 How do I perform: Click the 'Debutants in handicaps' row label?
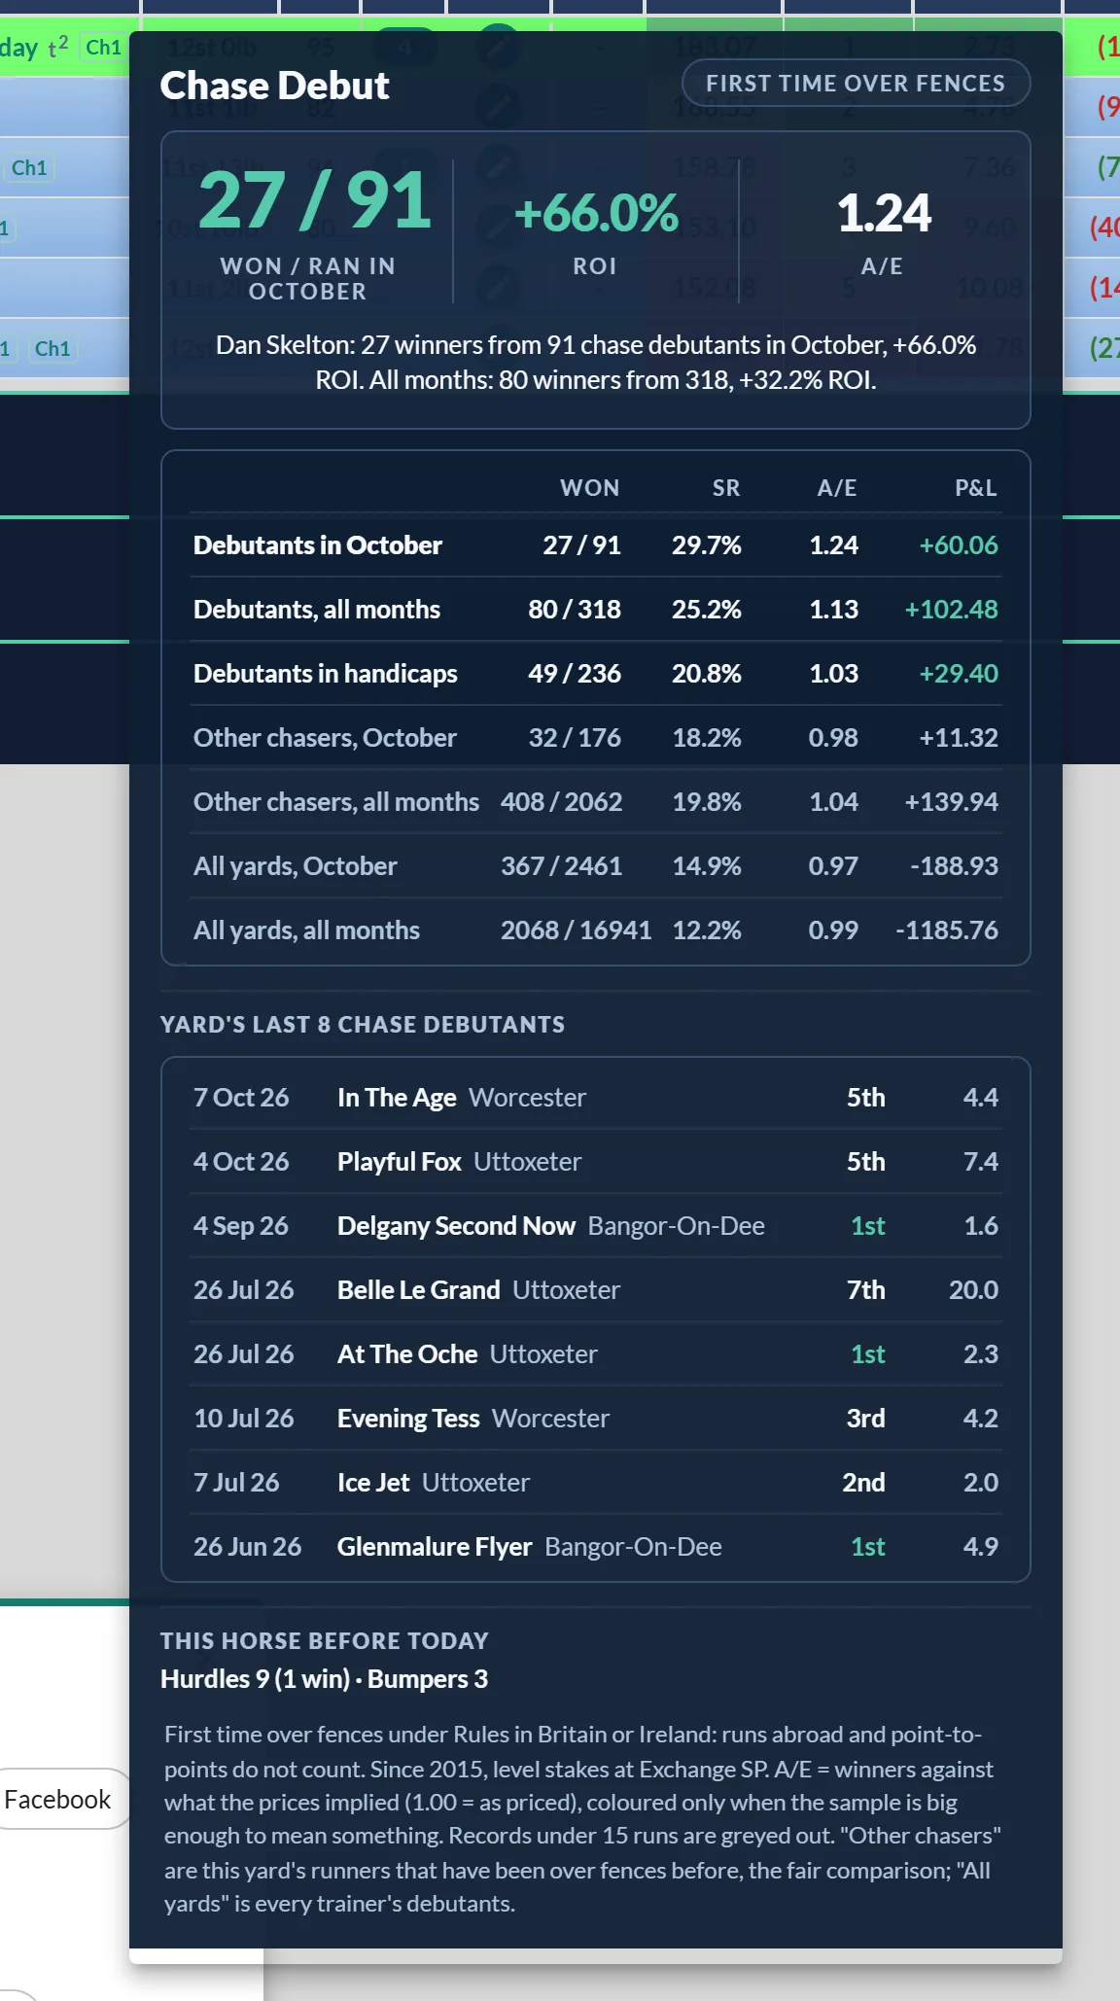coord(326,674)
